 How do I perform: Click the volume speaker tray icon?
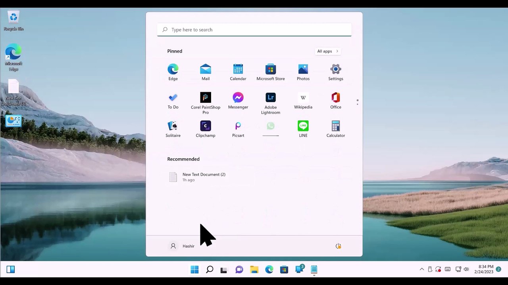coord(466,270)
